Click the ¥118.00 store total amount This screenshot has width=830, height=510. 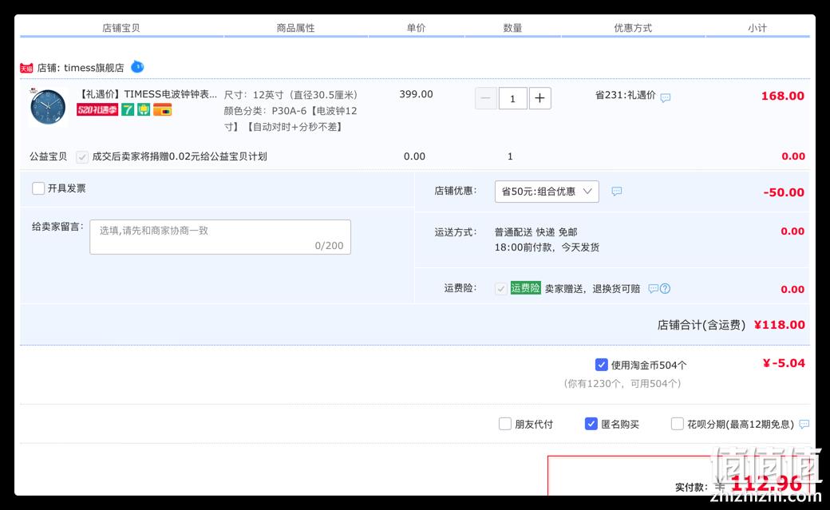(x=779, y=325)
